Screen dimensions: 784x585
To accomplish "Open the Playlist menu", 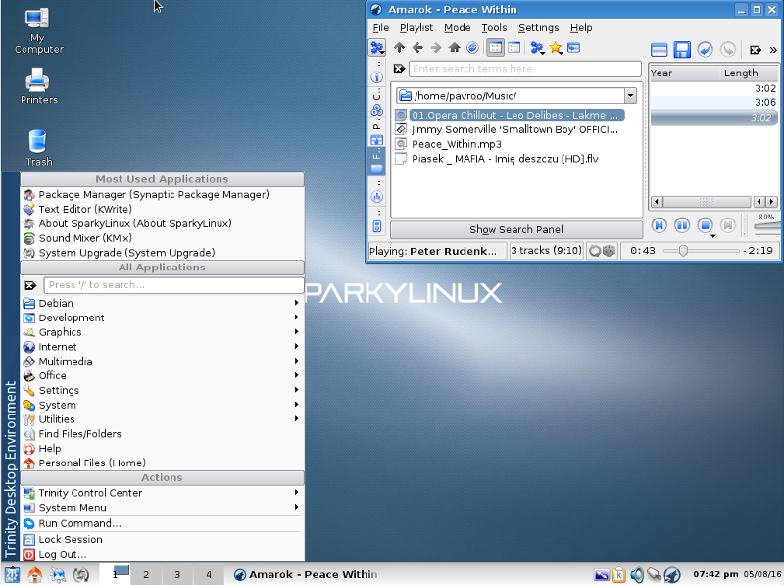I will (416, 28).
